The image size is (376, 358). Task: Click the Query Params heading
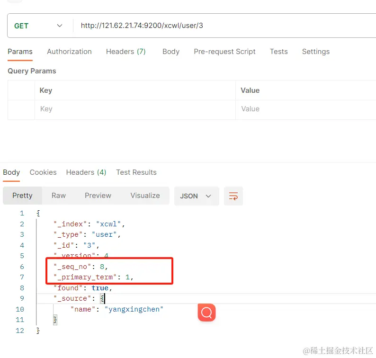[32, 71]
